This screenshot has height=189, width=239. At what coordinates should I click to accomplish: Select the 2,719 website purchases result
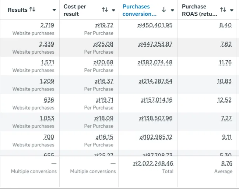point(47,25)
